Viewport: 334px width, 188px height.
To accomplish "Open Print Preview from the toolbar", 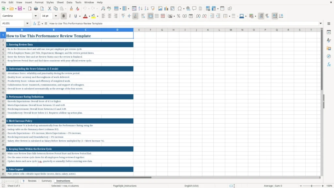I will coord(42,8).
